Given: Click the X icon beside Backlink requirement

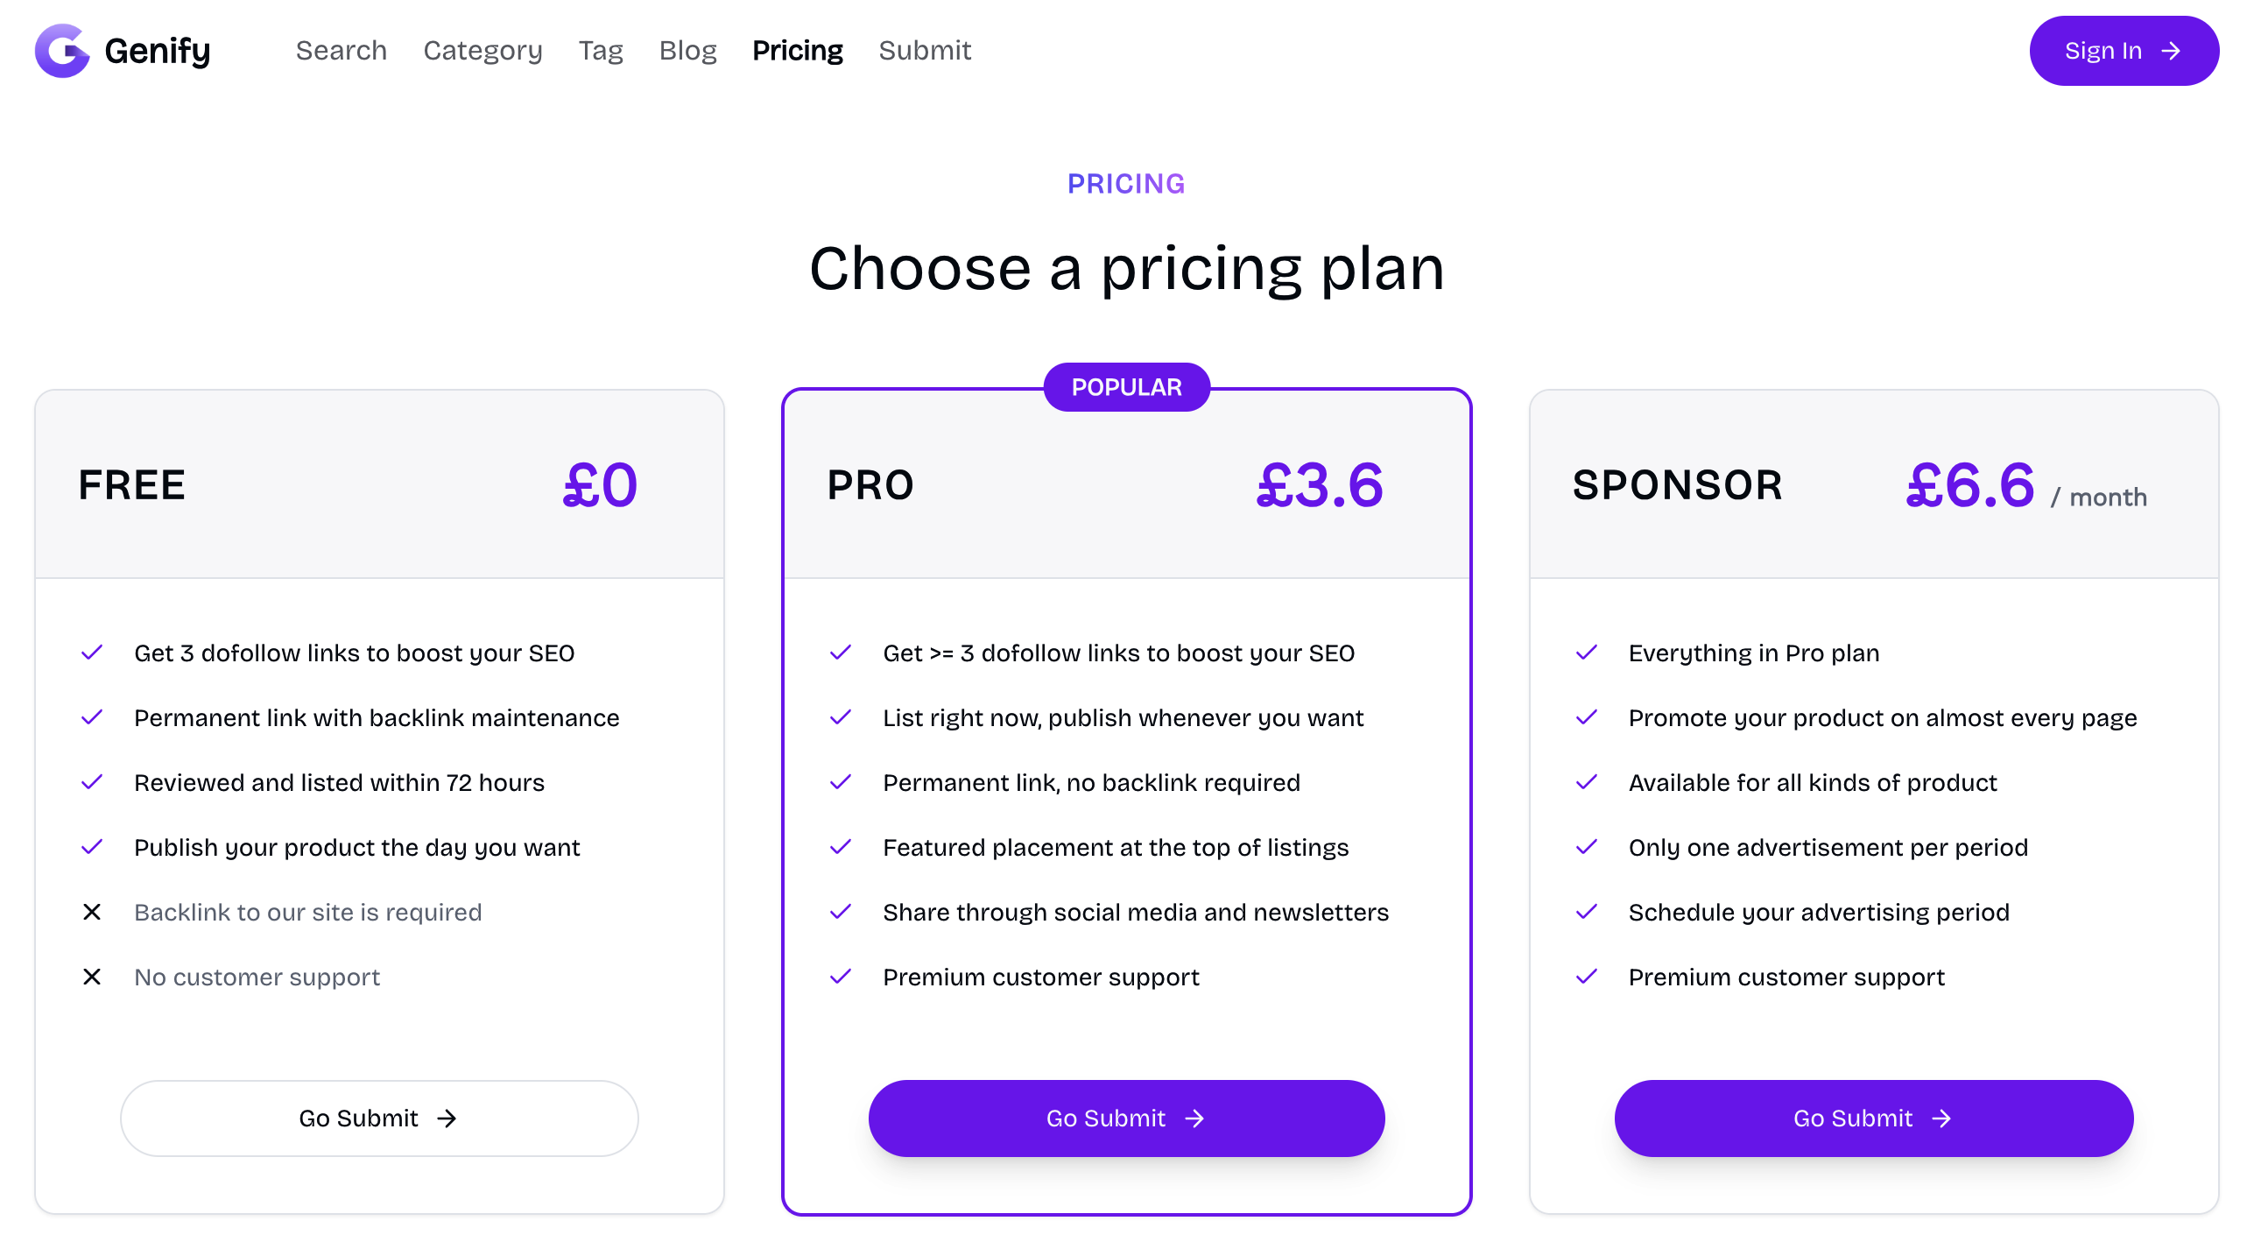Looking at the screenshot, I should (92, 913).
